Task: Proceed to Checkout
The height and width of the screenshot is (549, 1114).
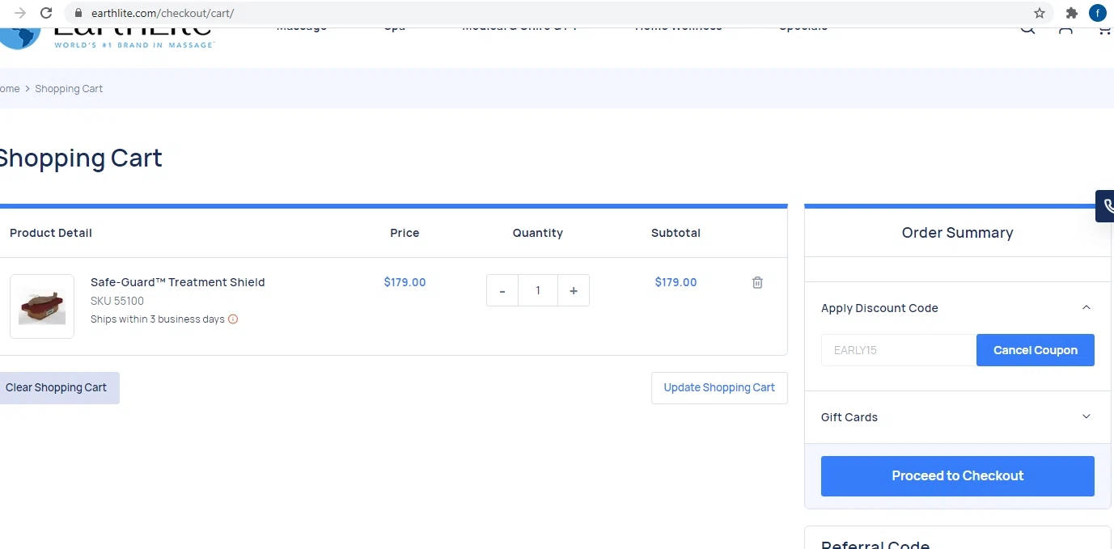Action: click(x=958, y=476)
